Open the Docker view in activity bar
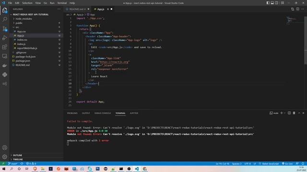This screenshot has width=307, height=172. click(x=5, y=65)
